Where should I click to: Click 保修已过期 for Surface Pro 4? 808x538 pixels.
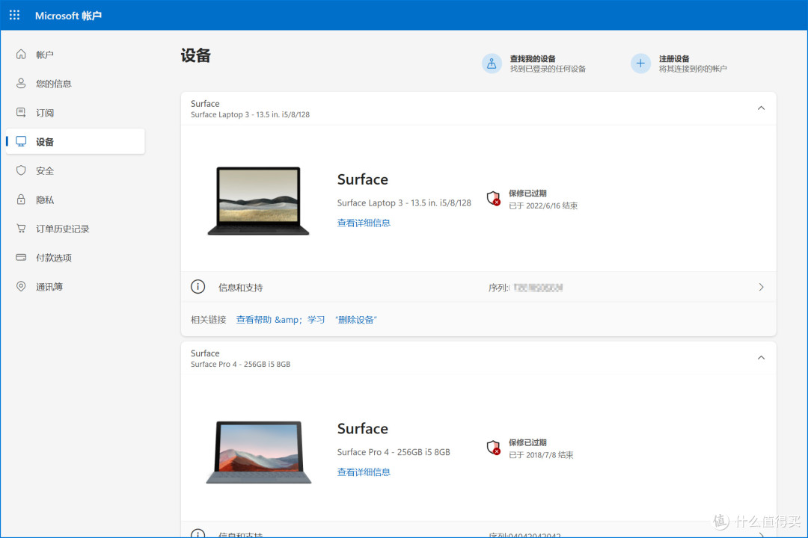pyautogui.click(x=527, y=442)
